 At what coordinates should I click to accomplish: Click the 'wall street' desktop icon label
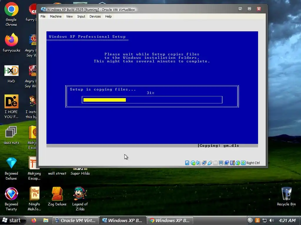(x=57, y=173)
